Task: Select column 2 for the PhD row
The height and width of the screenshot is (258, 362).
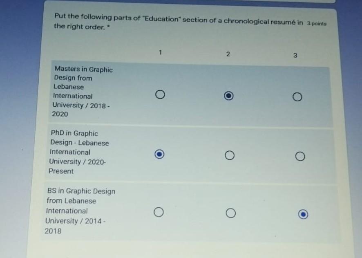Action: [230, 155]
